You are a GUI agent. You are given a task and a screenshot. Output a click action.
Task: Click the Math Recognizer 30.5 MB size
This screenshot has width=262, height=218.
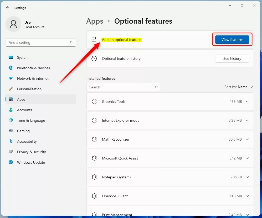(x=235, y=139)
